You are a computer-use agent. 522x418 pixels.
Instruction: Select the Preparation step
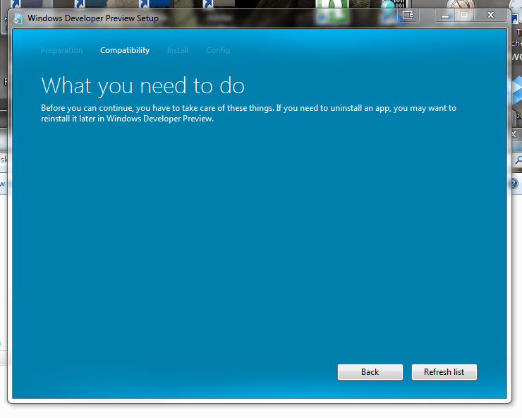[61, 50]
